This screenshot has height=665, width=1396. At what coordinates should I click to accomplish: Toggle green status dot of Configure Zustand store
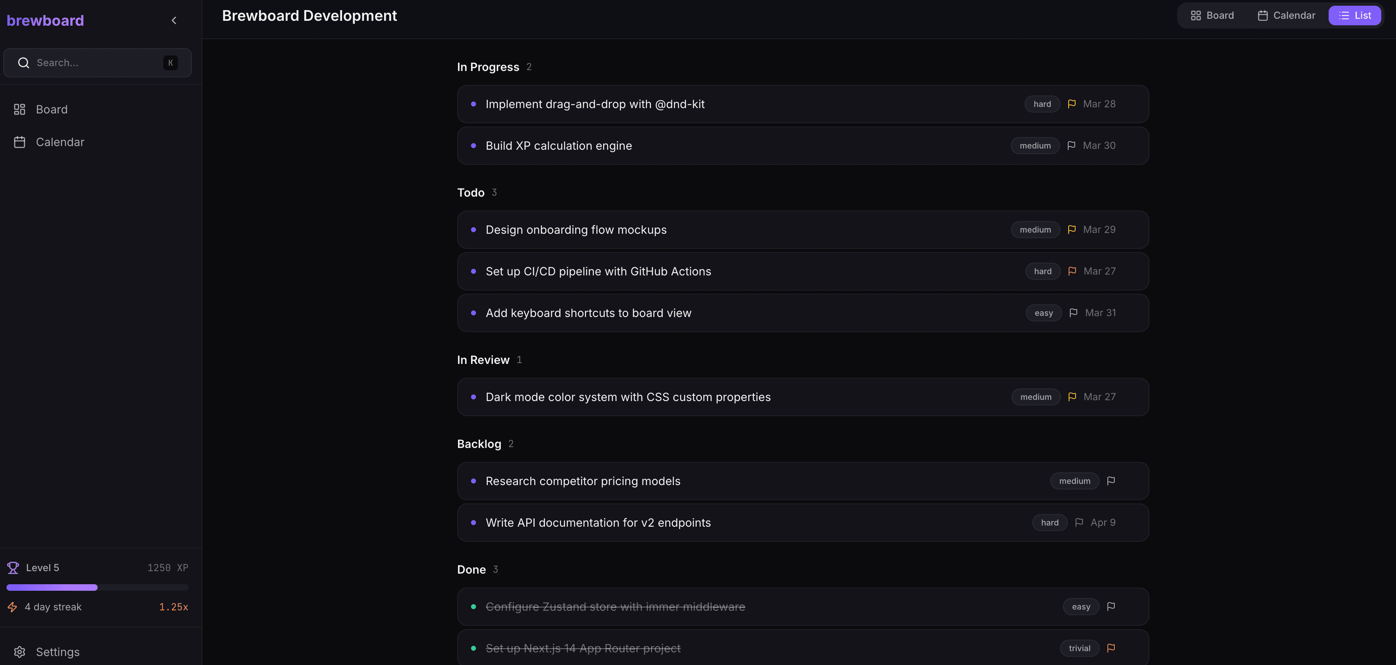(473, 607)
